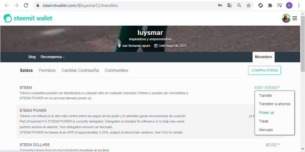Image resolution: width=305 pixels, height=152 pixels.
Task: Choose Transferir a ahorros option
Action: click(274, 104)
